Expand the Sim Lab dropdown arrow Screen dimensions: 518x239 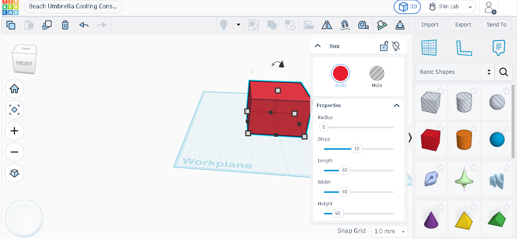point(471,7)
